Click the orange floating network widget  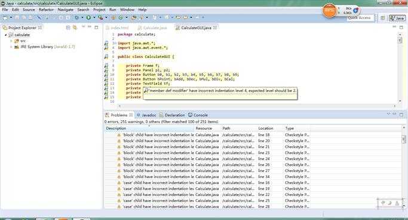point(329,11)
